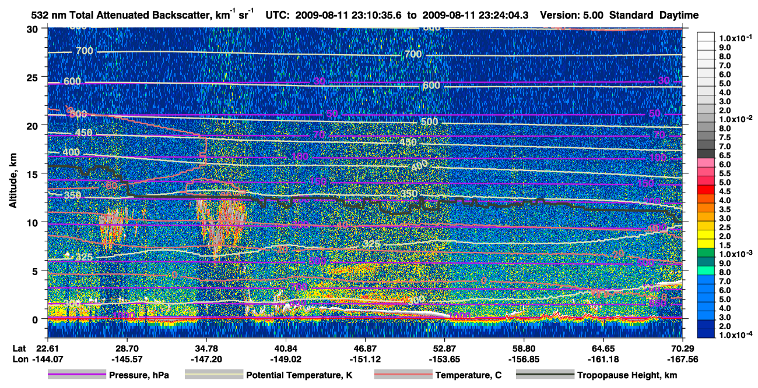Image resolution: width=758 pixels, height=388 pixels.
Task: Click the colorbar label 5.5
Action: coord(724,173)
